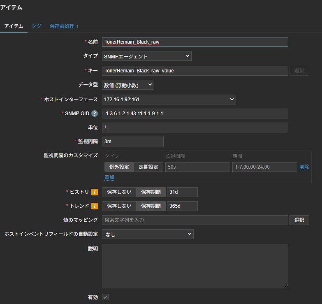Click the 監視間隔 3m input field
This screenshot has height=304, width=322.
click(x=133, y=142)
